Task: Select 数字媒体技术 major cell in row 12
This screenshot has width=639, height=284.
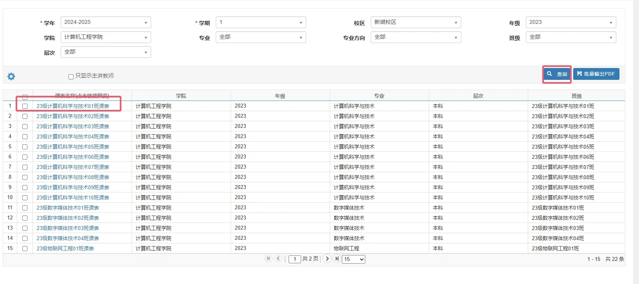Action: coord(379,218)
